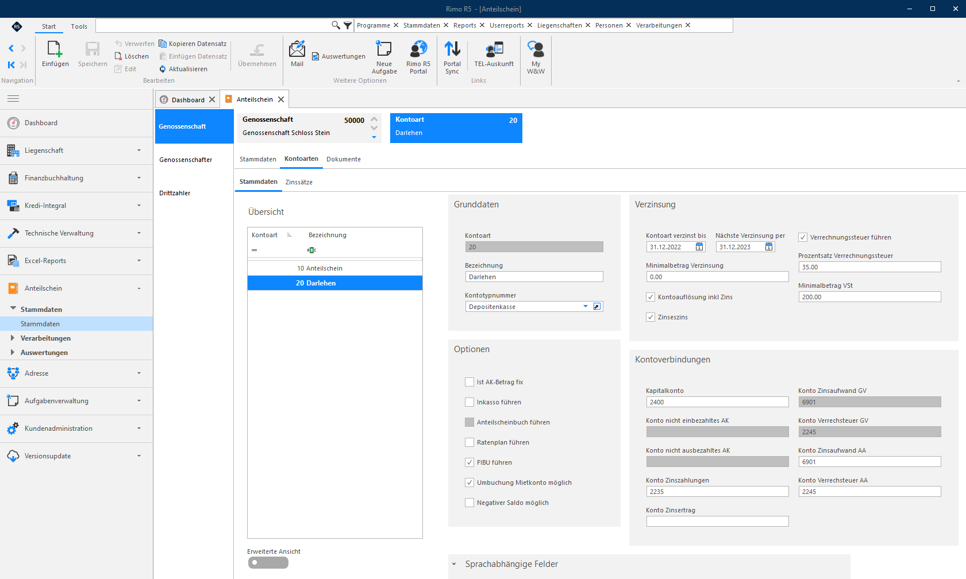The height and width of the screenshot is (579, 966).
Task: Click the Kontotypnummer lookup button icon
Action: 597,307
